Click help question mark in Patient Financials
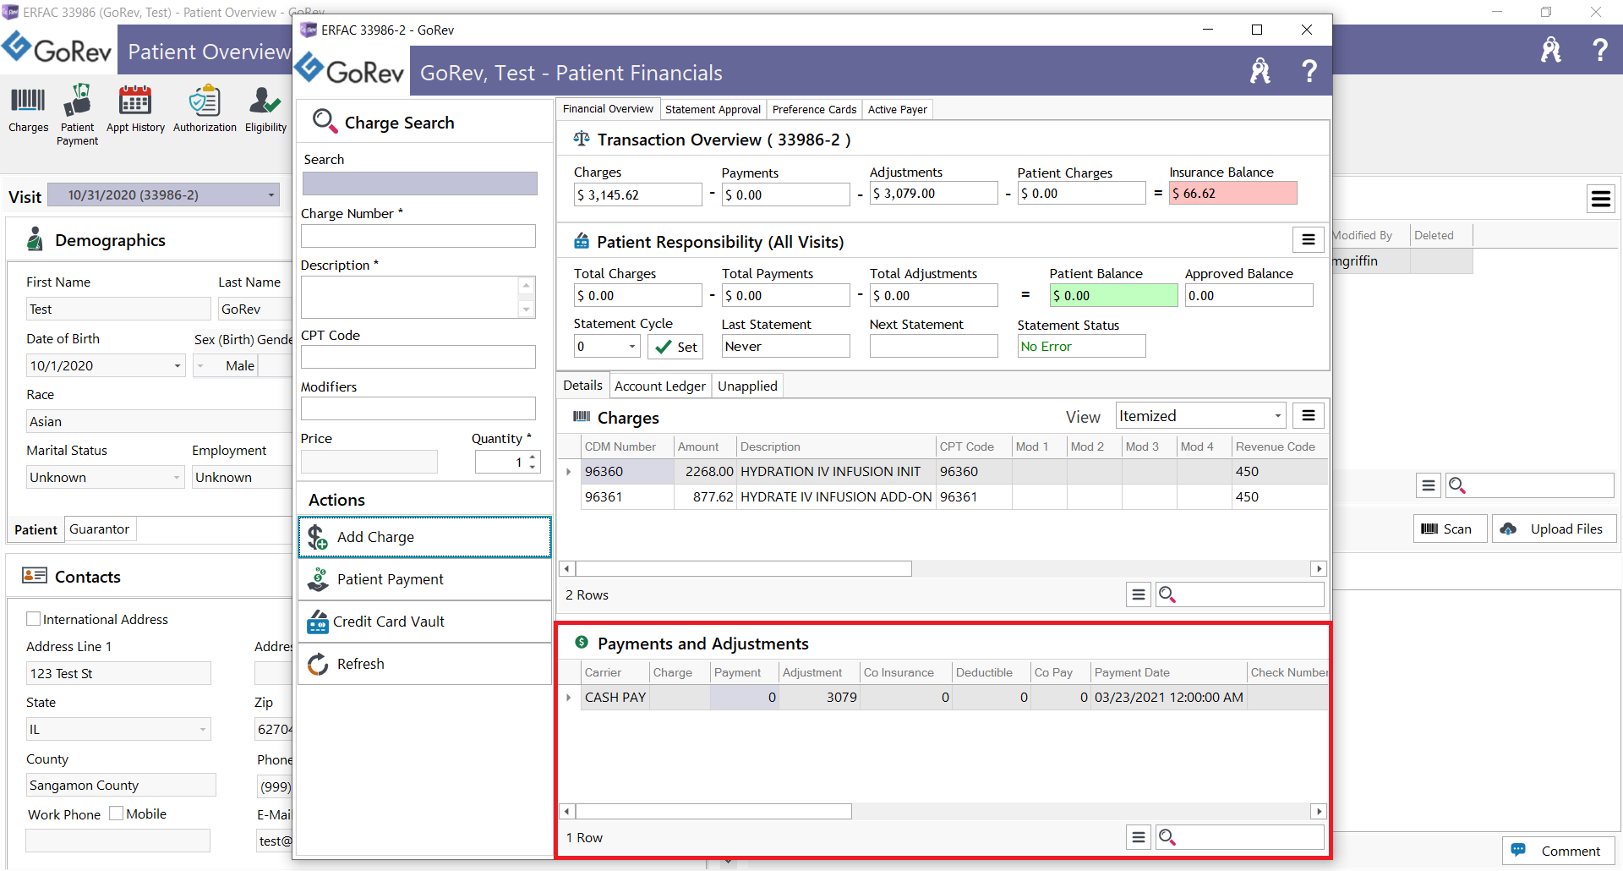 [x=1309, y=71]
